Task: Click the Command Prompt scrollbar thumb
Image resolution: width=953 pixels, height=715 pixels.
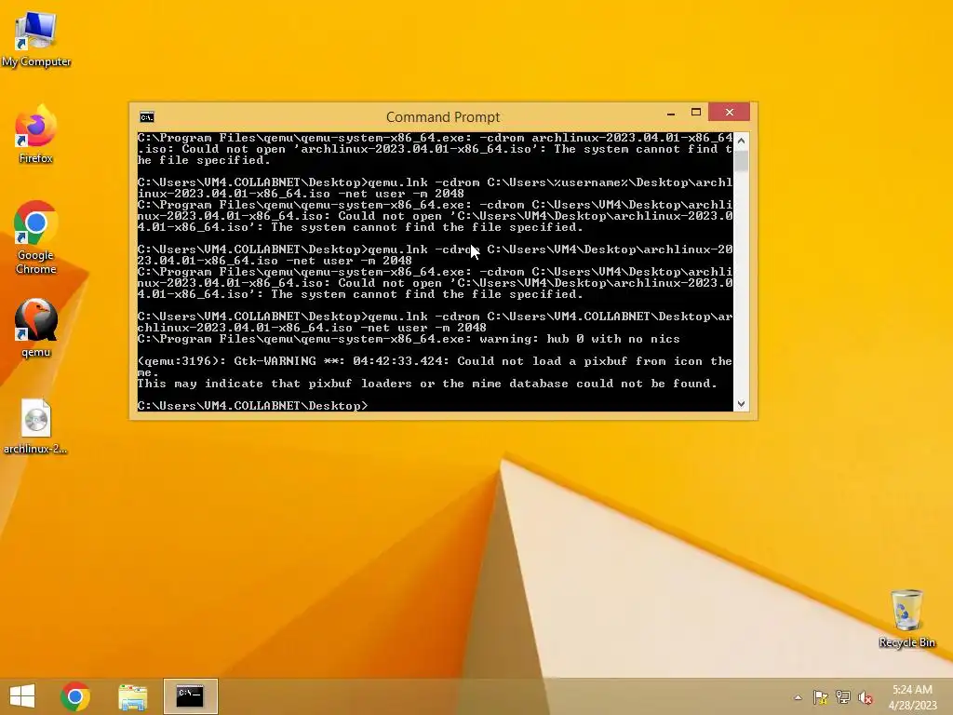Action: pos(741,160)
